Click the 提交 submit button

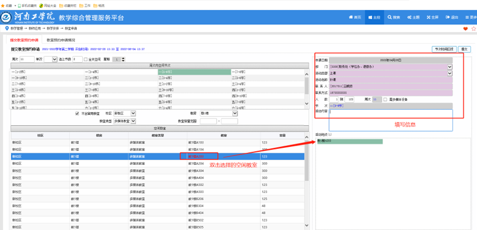click(x=464, y=49)
